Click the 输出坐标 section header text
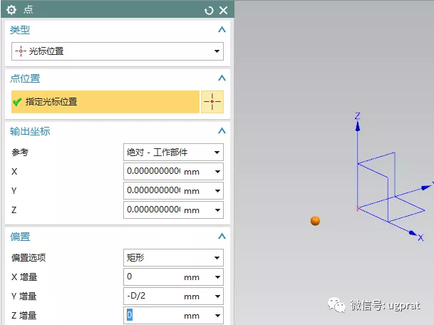 [x=30, y=131]
